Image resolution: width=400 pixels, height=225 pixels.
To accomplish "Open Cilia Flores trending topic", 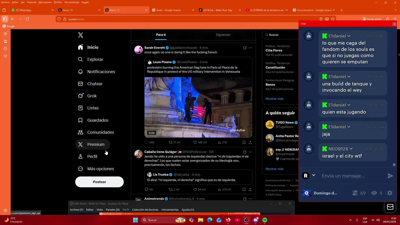I will pos(274,50).
